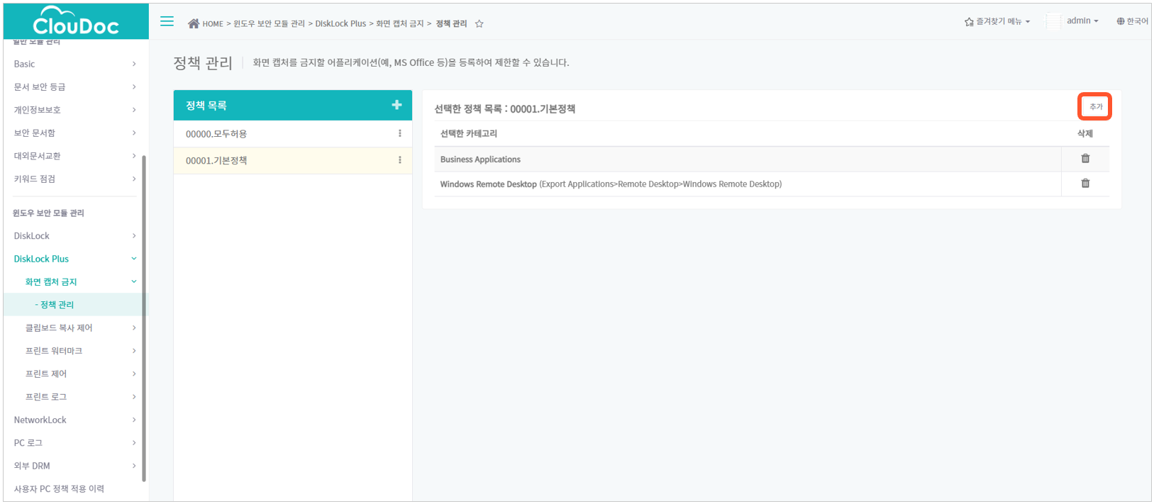Delete Business Applications category with trash icon

[x=1085, y=159]
